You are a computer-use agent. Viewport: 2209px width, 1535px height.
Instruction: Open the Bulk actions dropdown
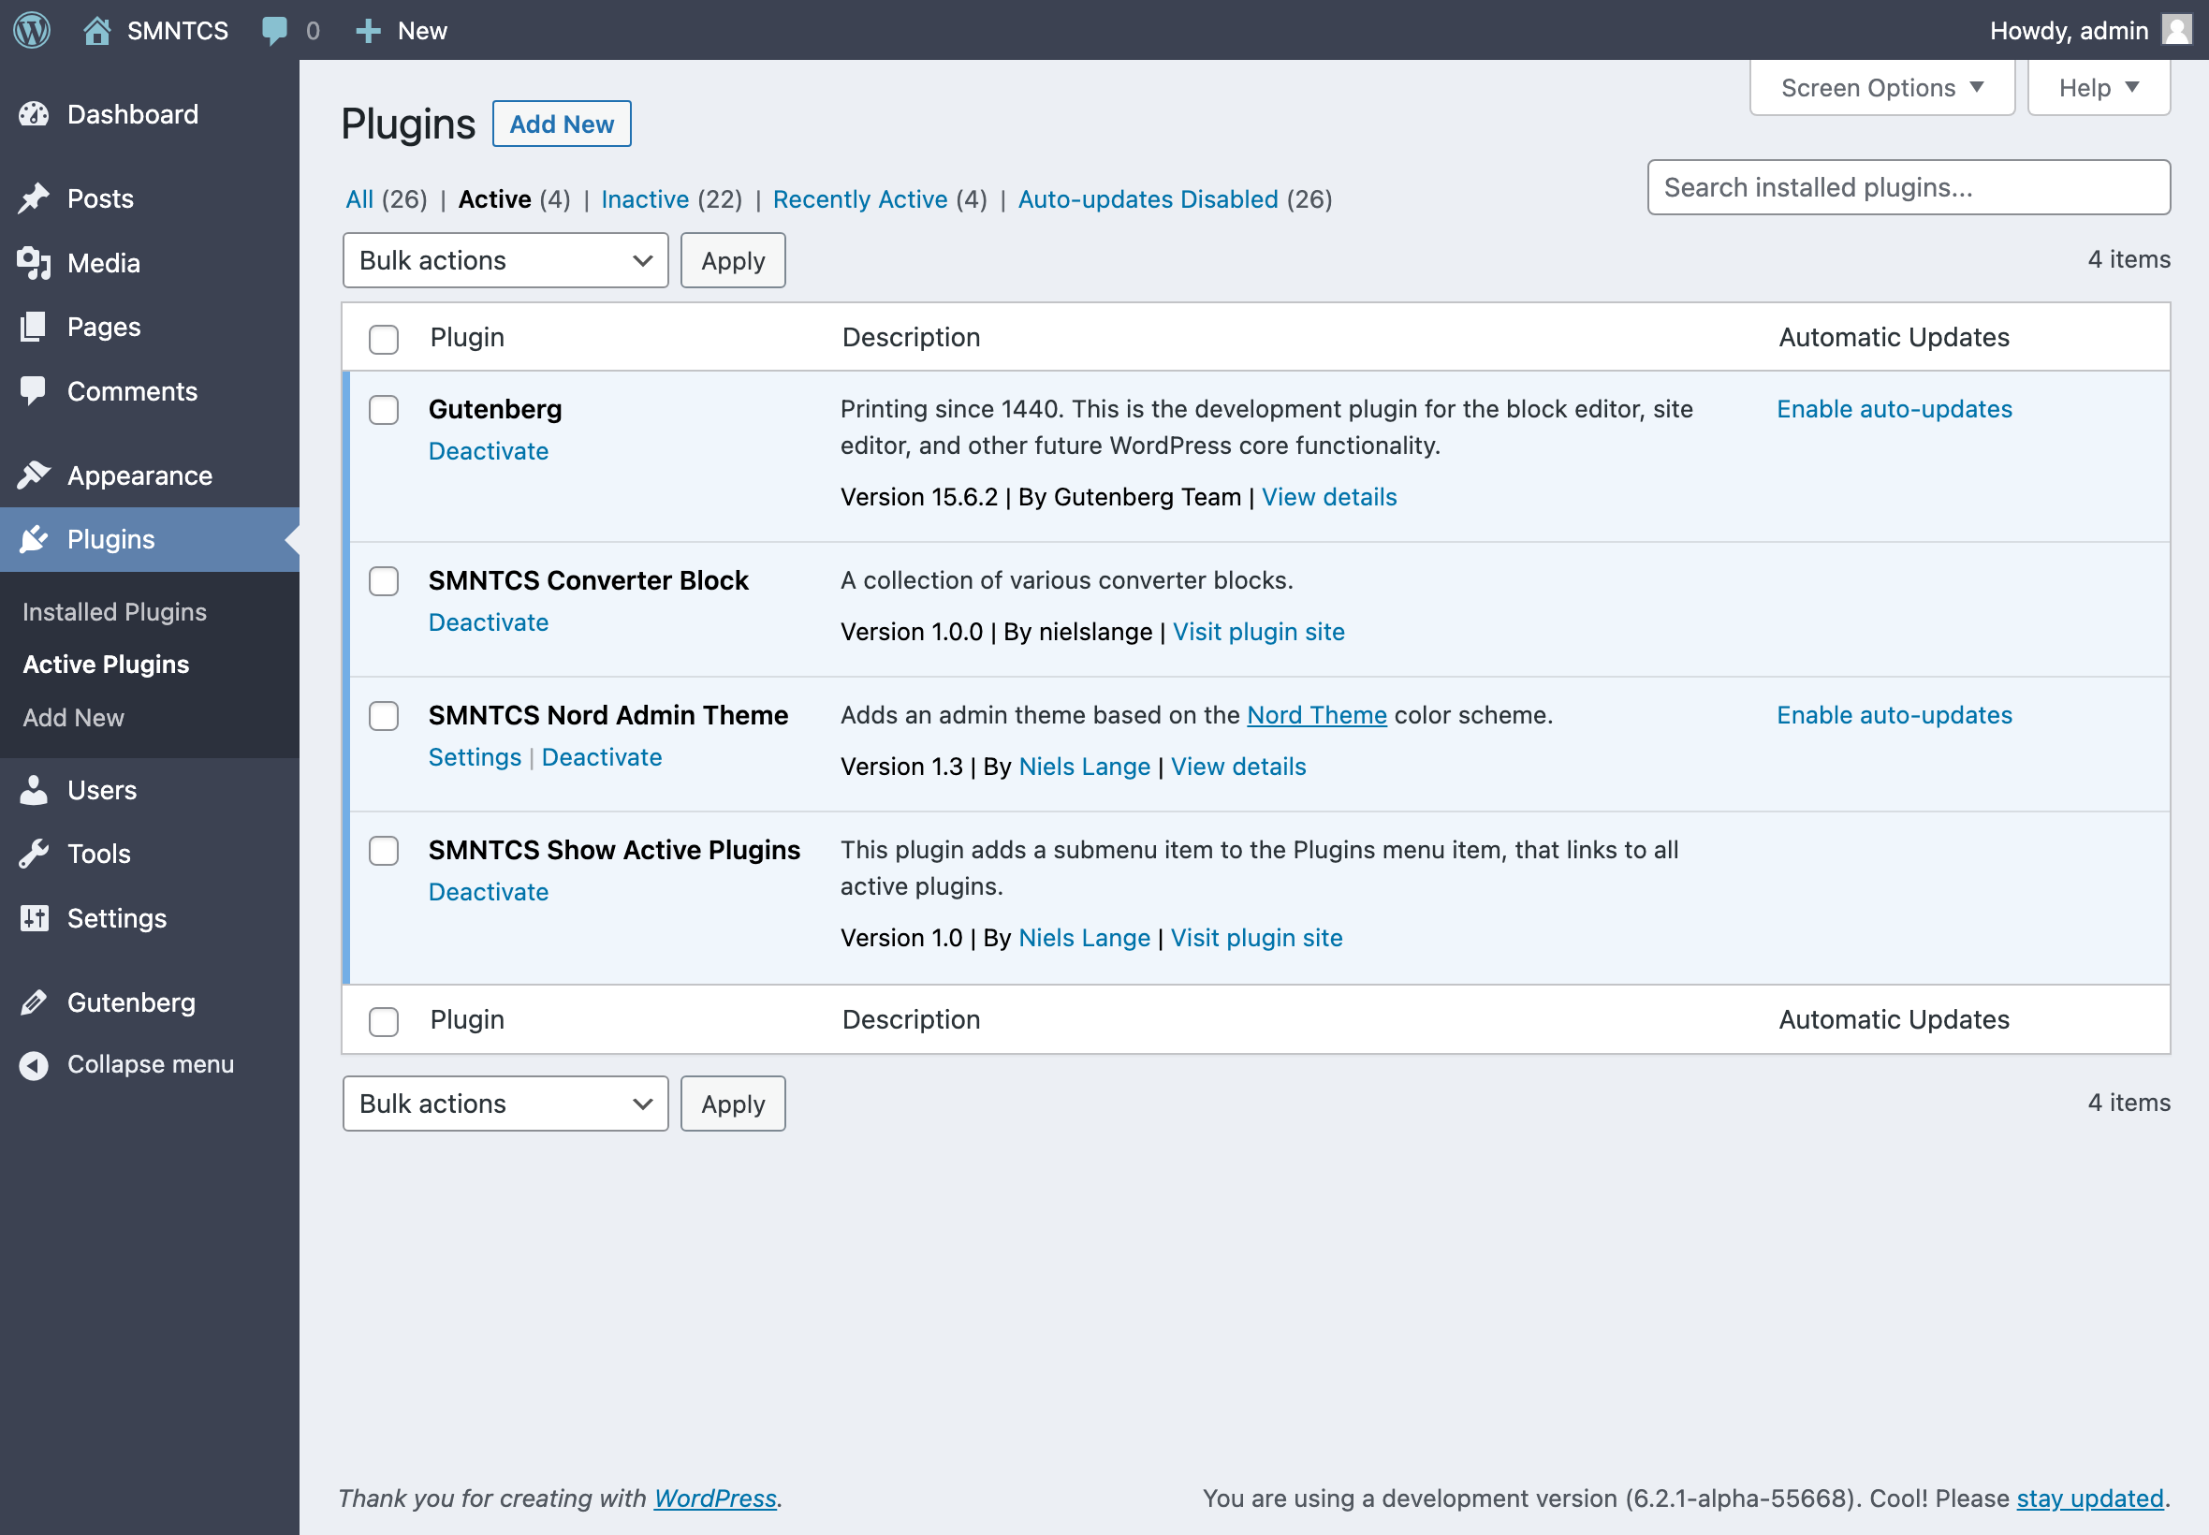coord(504,259)
